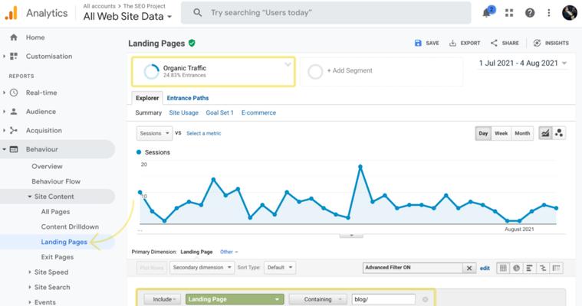Select the pivot table view icon
Image resolution: width=582 pixels, height=306 pixels.
[556, 268]
